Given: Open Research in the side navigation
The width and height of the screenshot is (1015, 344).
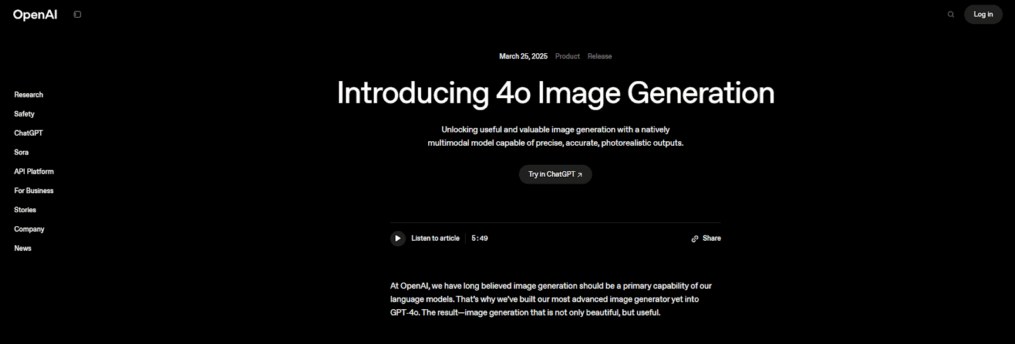Looking at the screenshot, I should coord(29,95).
